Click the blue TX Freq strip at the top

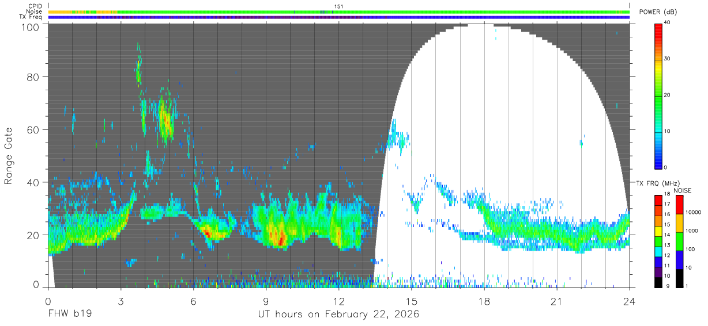(x=339, y=17)
